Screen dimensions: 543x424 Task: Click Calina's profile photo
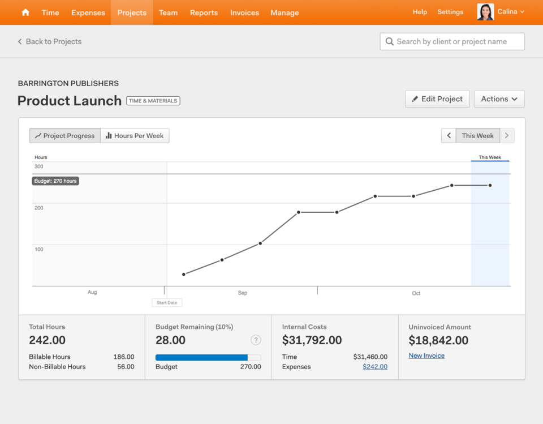pyautogui.click(x=485, y=12)
